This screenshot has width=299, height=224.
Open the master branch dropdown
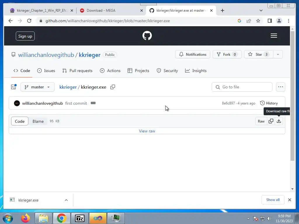[x=37, y=87]
